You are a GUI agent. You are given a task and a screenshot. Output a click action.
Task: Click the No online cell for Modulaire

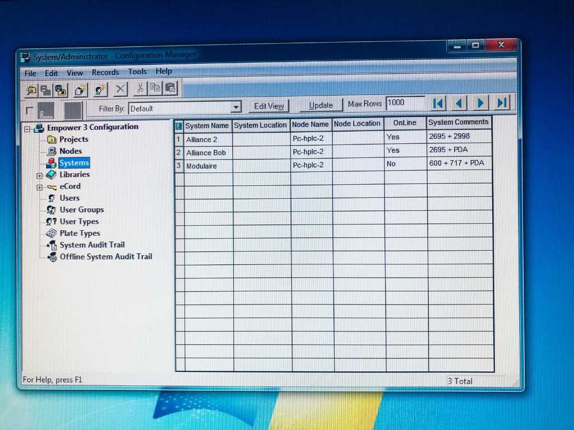click(x=405, y=164)
